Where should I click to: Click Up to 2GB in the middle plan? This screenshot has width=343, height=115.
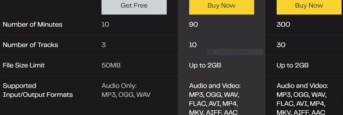(205, 65)
